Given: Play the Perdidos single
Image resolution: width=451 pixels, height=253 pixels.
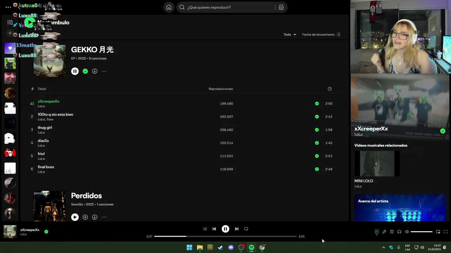Looking at the screenshot, I should [x=75, y=217].
